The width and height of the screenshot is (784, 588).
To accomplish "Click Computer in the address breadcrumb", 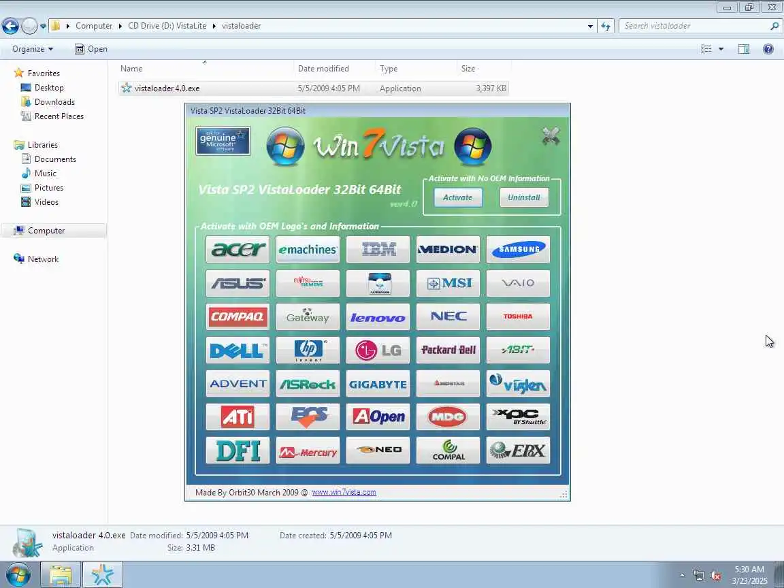I will 94,26.
